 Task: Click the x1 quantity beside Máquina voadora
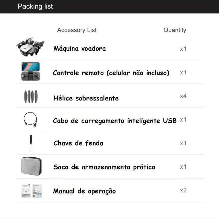click(x=183, y=49)
